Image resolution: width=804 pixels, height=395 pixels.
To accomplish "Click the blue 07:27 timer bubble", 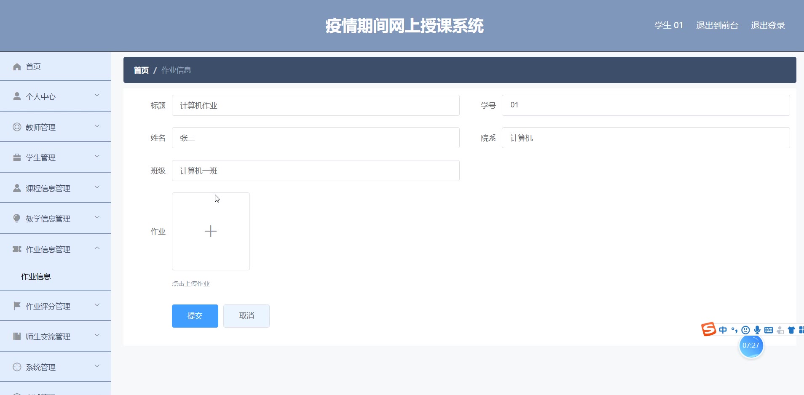I will click(751, 346).
